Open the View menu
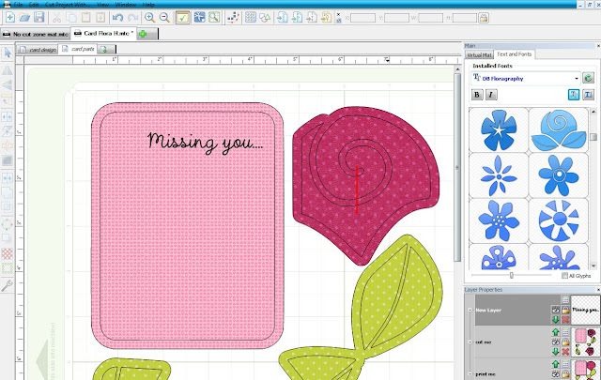 pos(102,5)
